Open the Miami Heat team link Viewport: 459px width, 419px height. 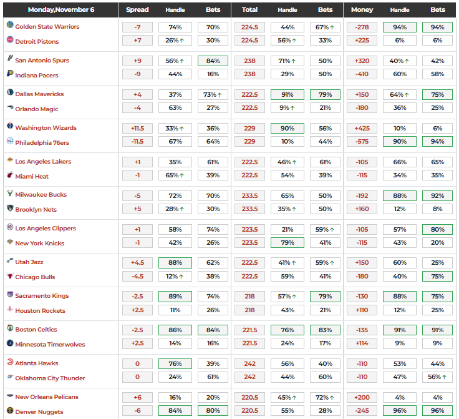[32, 176]
